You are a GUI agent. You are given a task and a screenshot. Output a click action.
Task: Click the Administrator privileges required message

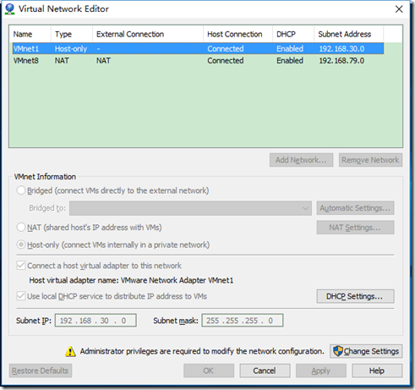coord(202,351)
